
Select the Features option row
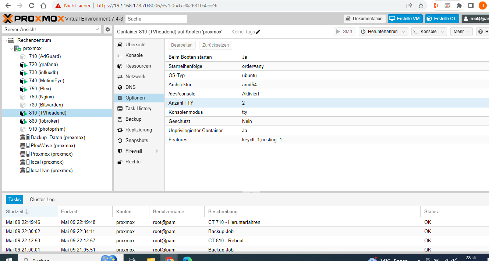point(327,139)
